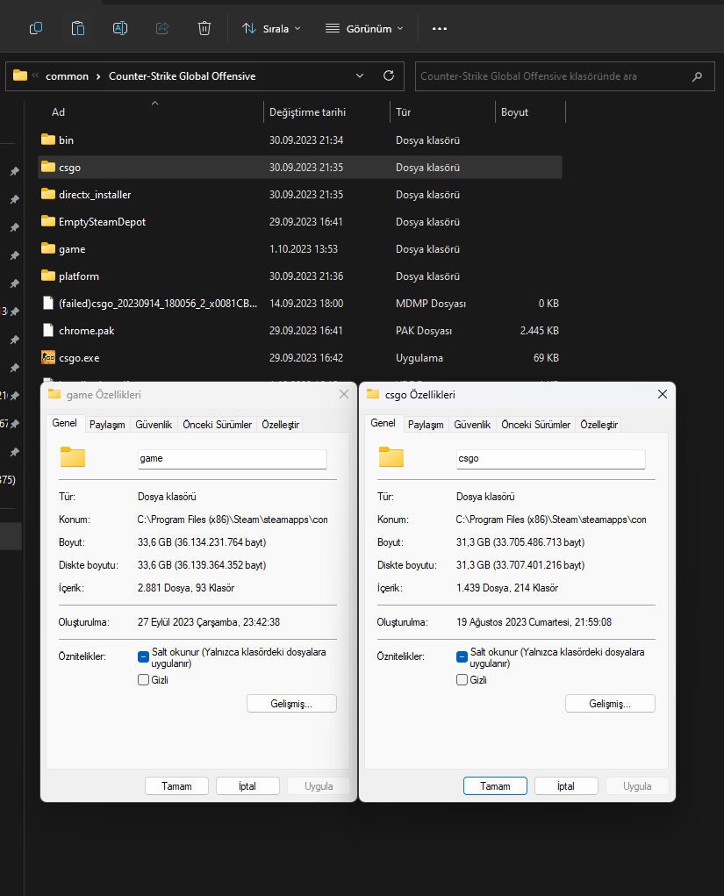Viewport: 724px width, 896px height.
Task: Select the csgo.exe file name
Action: tap(79, 358)
